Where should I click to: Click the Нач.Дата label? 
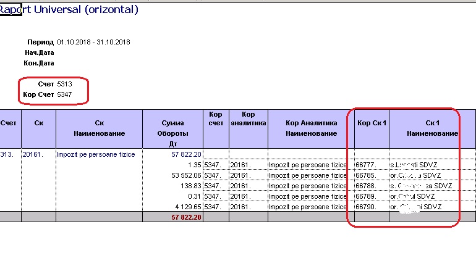(39, 52)
